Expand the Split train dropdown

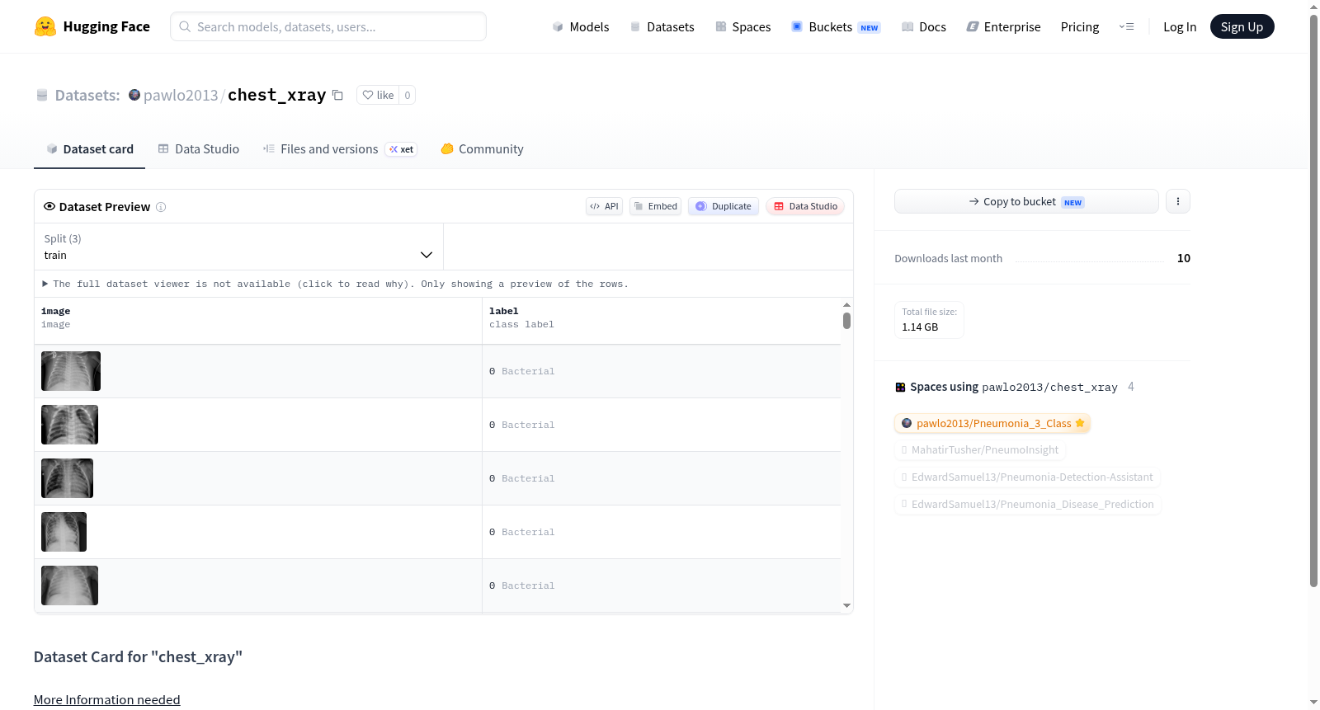coord(238,247)
